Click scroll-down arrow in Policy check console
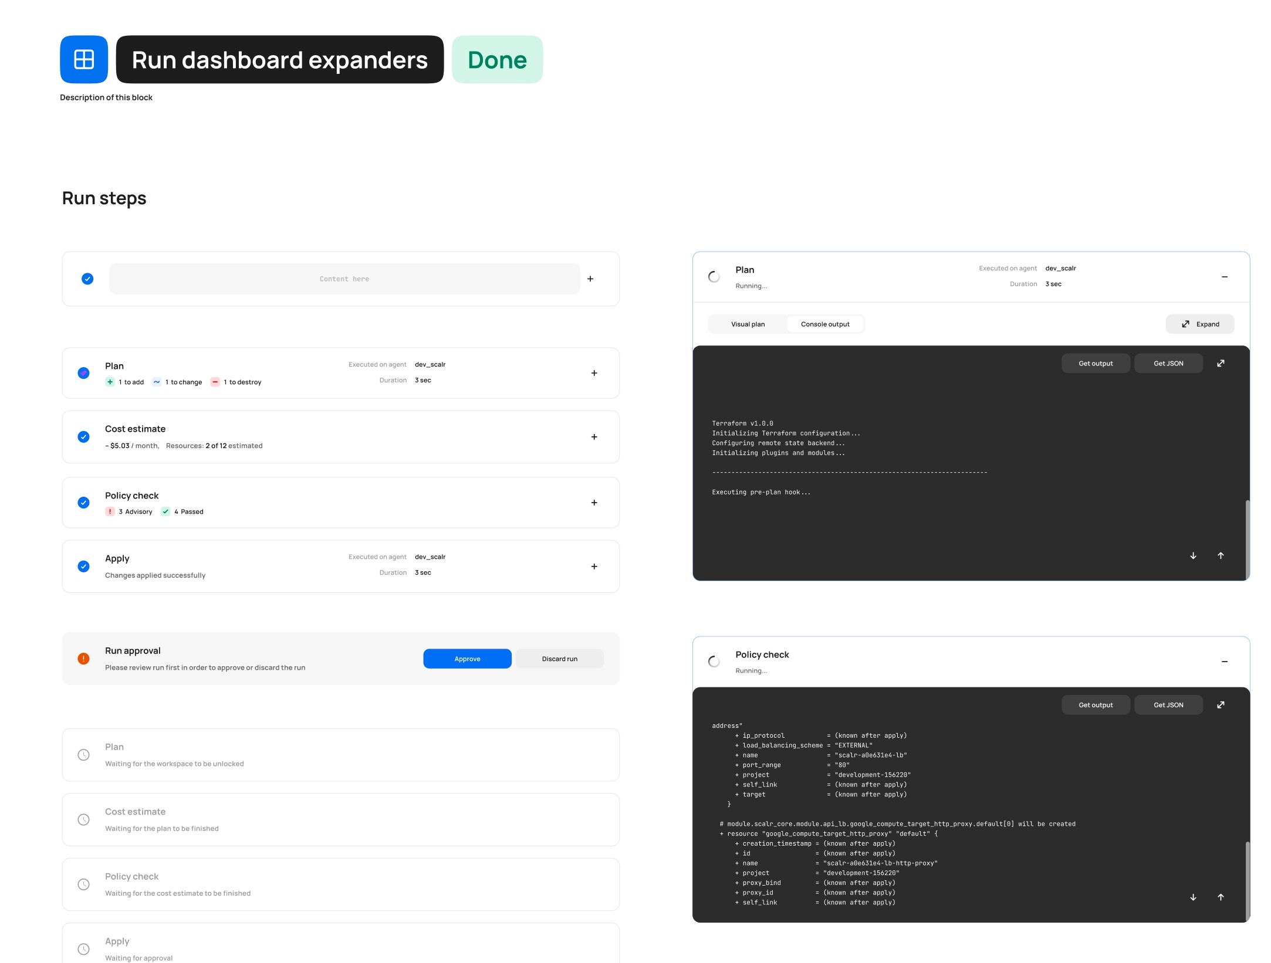 (1193, 897)
